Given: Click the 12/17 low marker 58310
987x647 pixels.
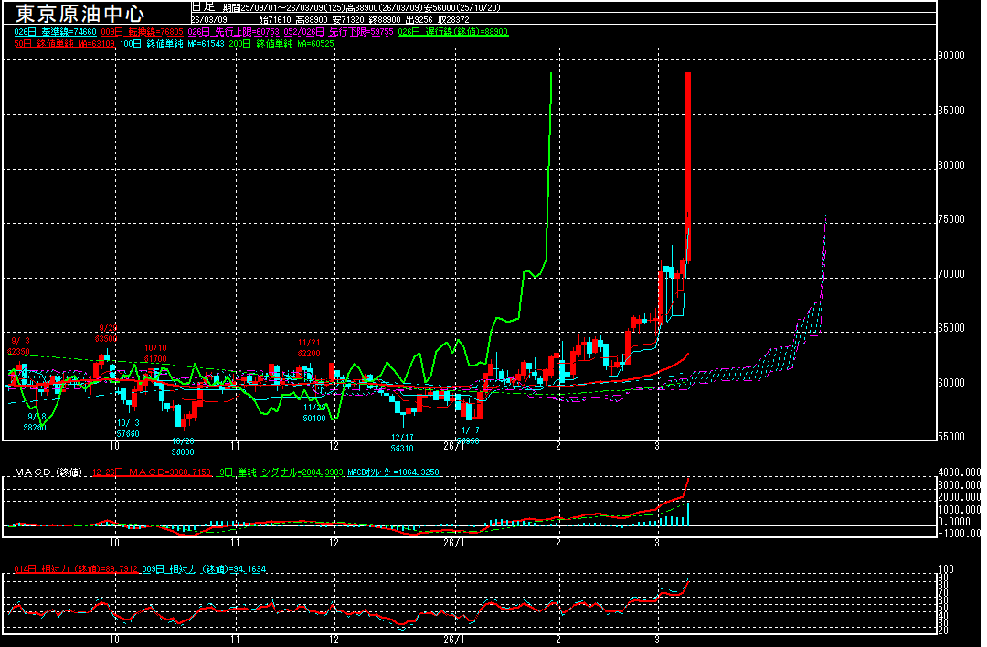Looking at the screenshot, I should tap(402, 443).
